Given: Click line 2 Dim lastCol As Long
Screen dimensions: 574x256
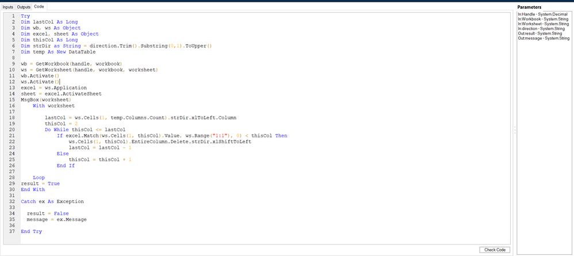Looking at the screenshot, I should point(49,22).
